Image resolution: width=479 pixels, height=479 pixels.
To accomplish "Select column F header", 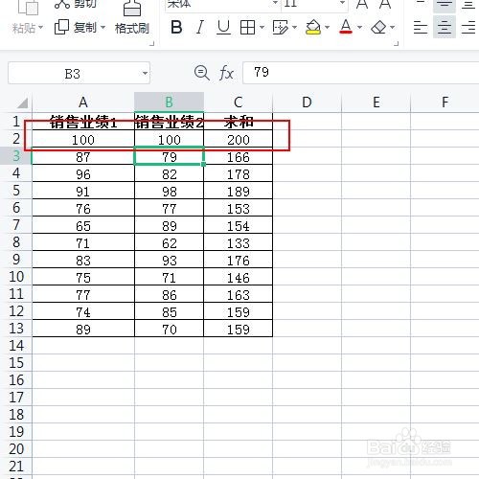I will tap(445, 103).
